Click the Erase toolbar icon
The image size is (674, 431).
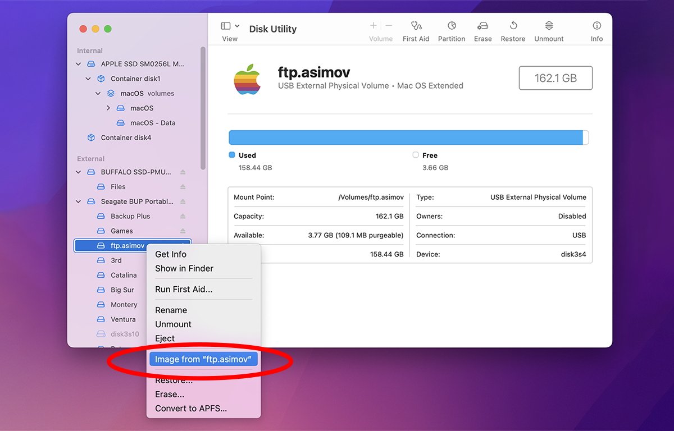(x=482, y=26)
